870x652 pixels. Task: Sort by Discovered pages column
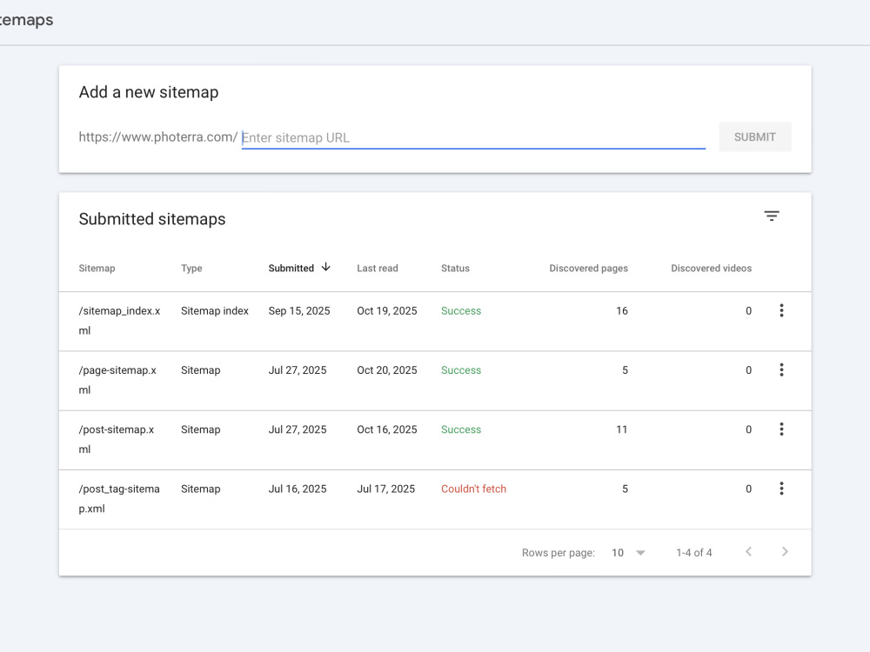coord(588,269)
